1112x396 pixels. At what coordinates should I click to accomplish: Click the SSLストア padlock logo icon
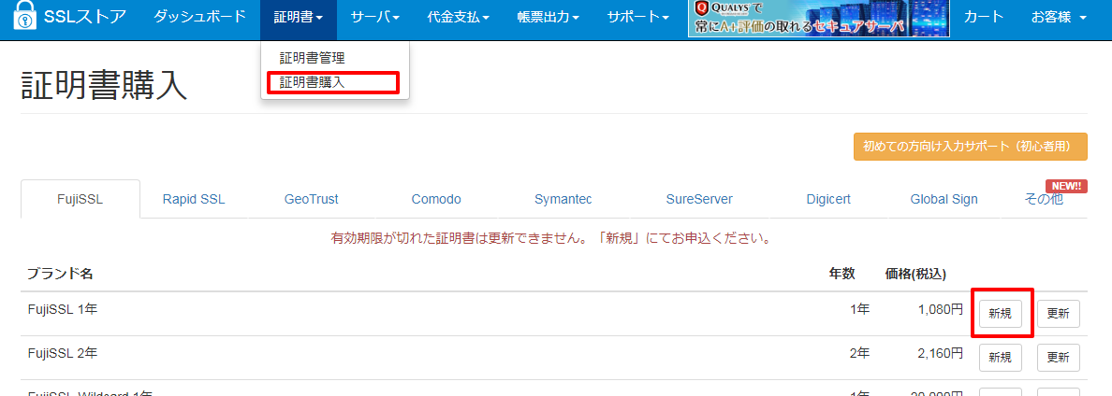pos(25,18)
